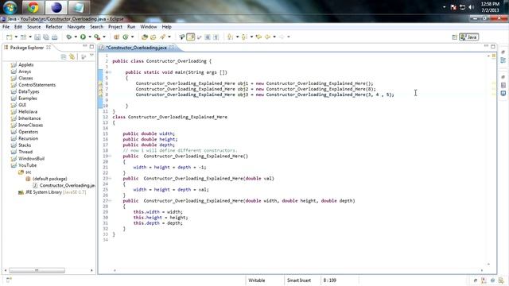Viewport: 509px width, 286px height.
Task: Click the clock in system tray
Action: click(x=490, y=7)
